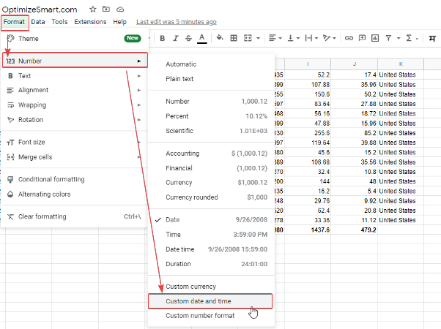Open the Data menu
This screenshot has height=329, width=441.
tap(38, 22)
